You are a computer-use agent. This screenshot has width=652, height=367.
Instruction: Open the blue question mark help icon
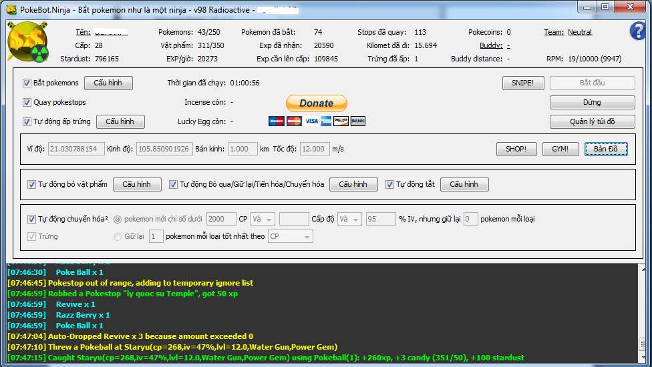click(x=637, y=31)
